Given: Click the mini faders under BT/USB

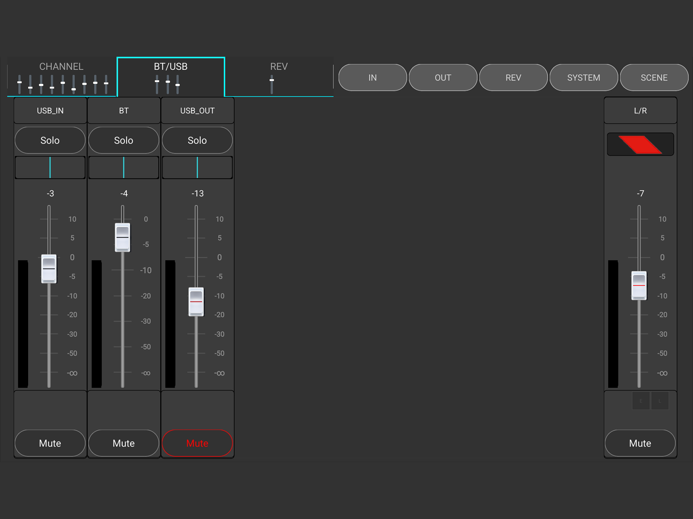Looking at the screenshot, I should click(167, 85).
